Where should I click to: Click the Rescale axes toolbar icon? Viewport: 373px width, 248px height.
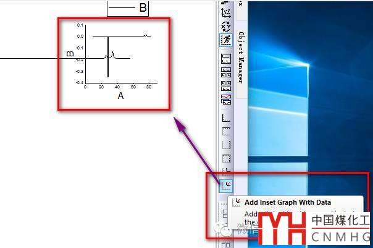(226, 13)
